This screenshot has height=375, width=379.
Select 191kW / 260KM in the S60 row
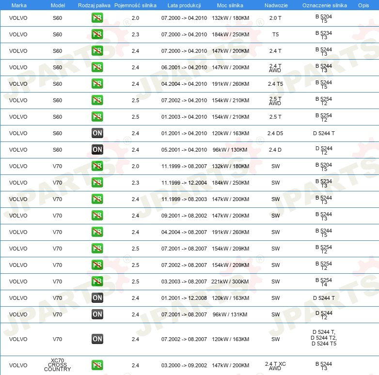pos(230,84)
